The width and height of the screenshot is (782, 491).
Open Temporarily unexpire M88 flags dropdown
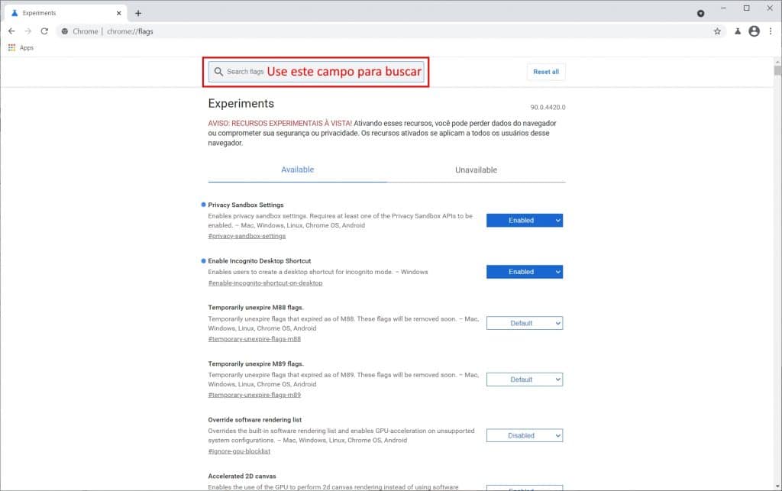[525, 323]
